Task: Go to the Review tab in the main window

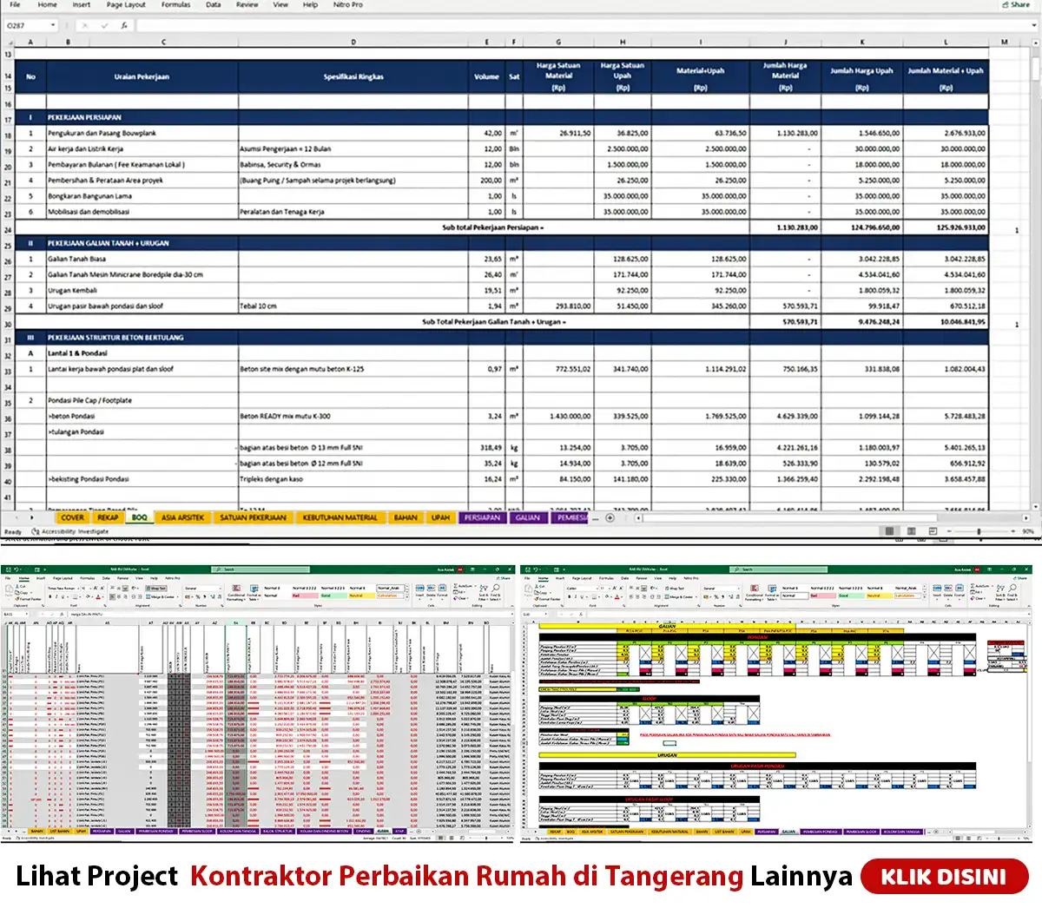Action: point(247,5)
